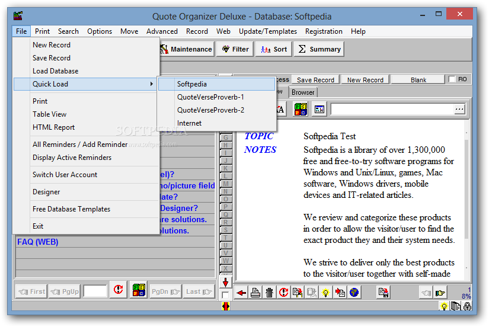The height and width of the screenshot is (327, 489).
Task: Click the red refresh icon beside the trash can
Action: (x=283, y=293)
